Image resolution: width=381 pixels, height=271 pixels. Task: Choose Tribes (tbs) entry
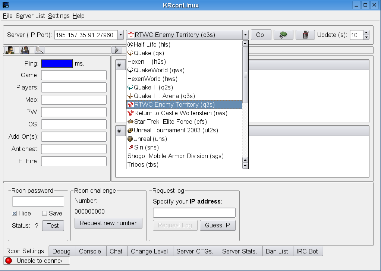click(x=184, y=164)
